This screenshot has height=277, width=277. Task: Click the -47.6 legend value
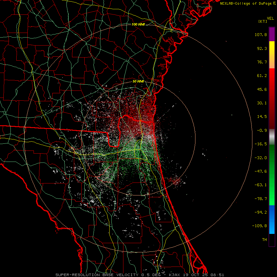coord(261,171)
